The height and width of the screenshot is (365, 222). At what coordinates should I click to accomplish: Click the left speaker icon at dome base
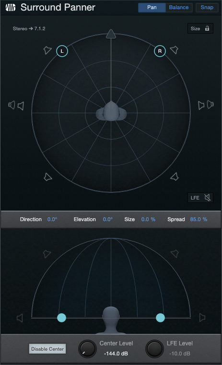pos(20,318)
